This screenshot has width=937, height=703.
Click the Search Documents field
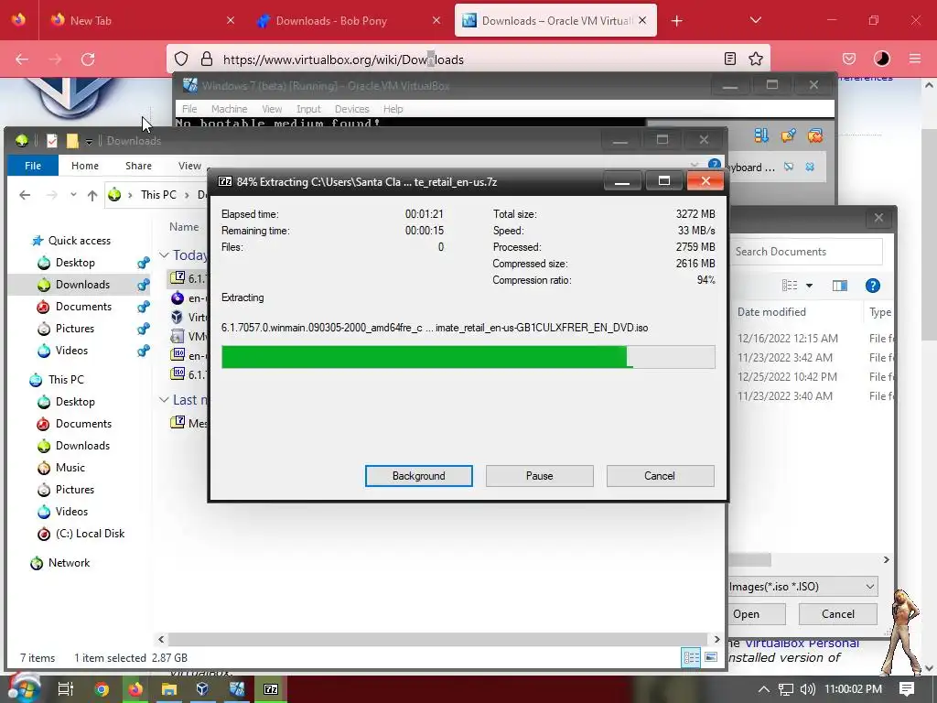point(807,252)
